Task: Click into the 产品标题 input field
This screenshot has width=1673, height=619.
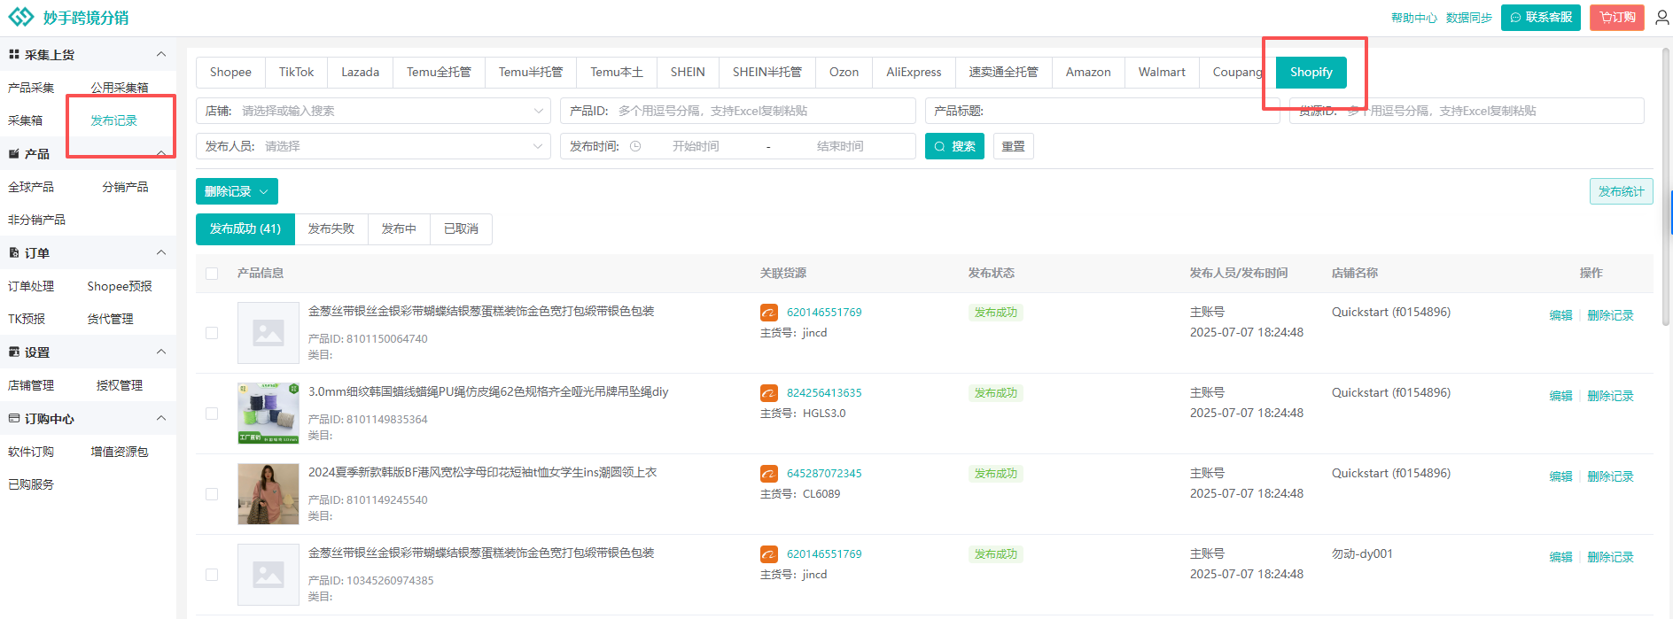Action: coord(1125,111)
